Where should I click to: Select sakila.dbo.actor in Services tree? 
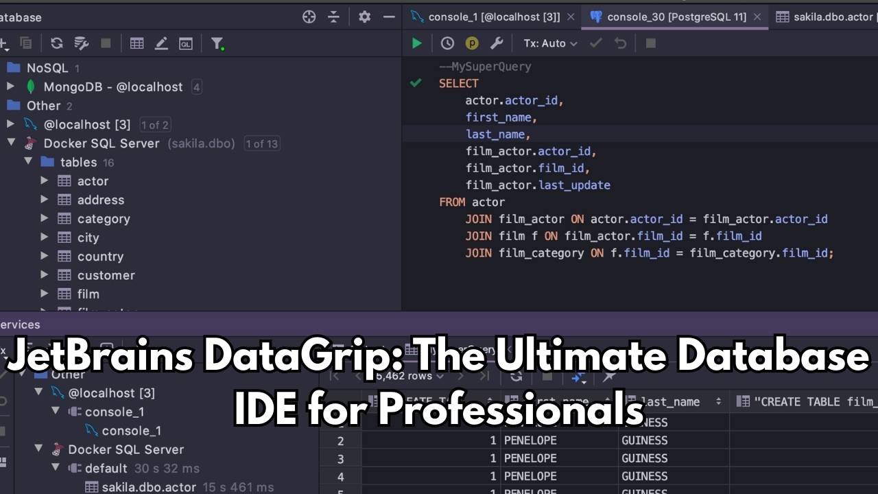(149, 487)
